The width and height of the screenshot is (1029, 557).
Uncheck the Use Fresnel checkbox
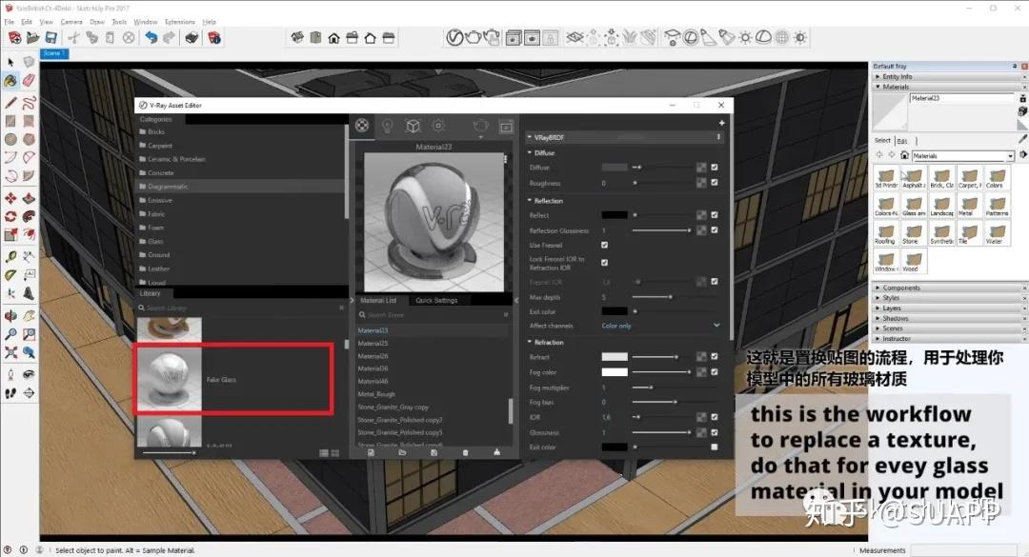(x=604, y=246)
